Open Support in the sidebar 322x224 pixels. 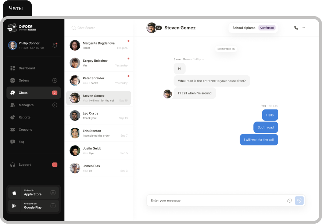pos(25,165)
